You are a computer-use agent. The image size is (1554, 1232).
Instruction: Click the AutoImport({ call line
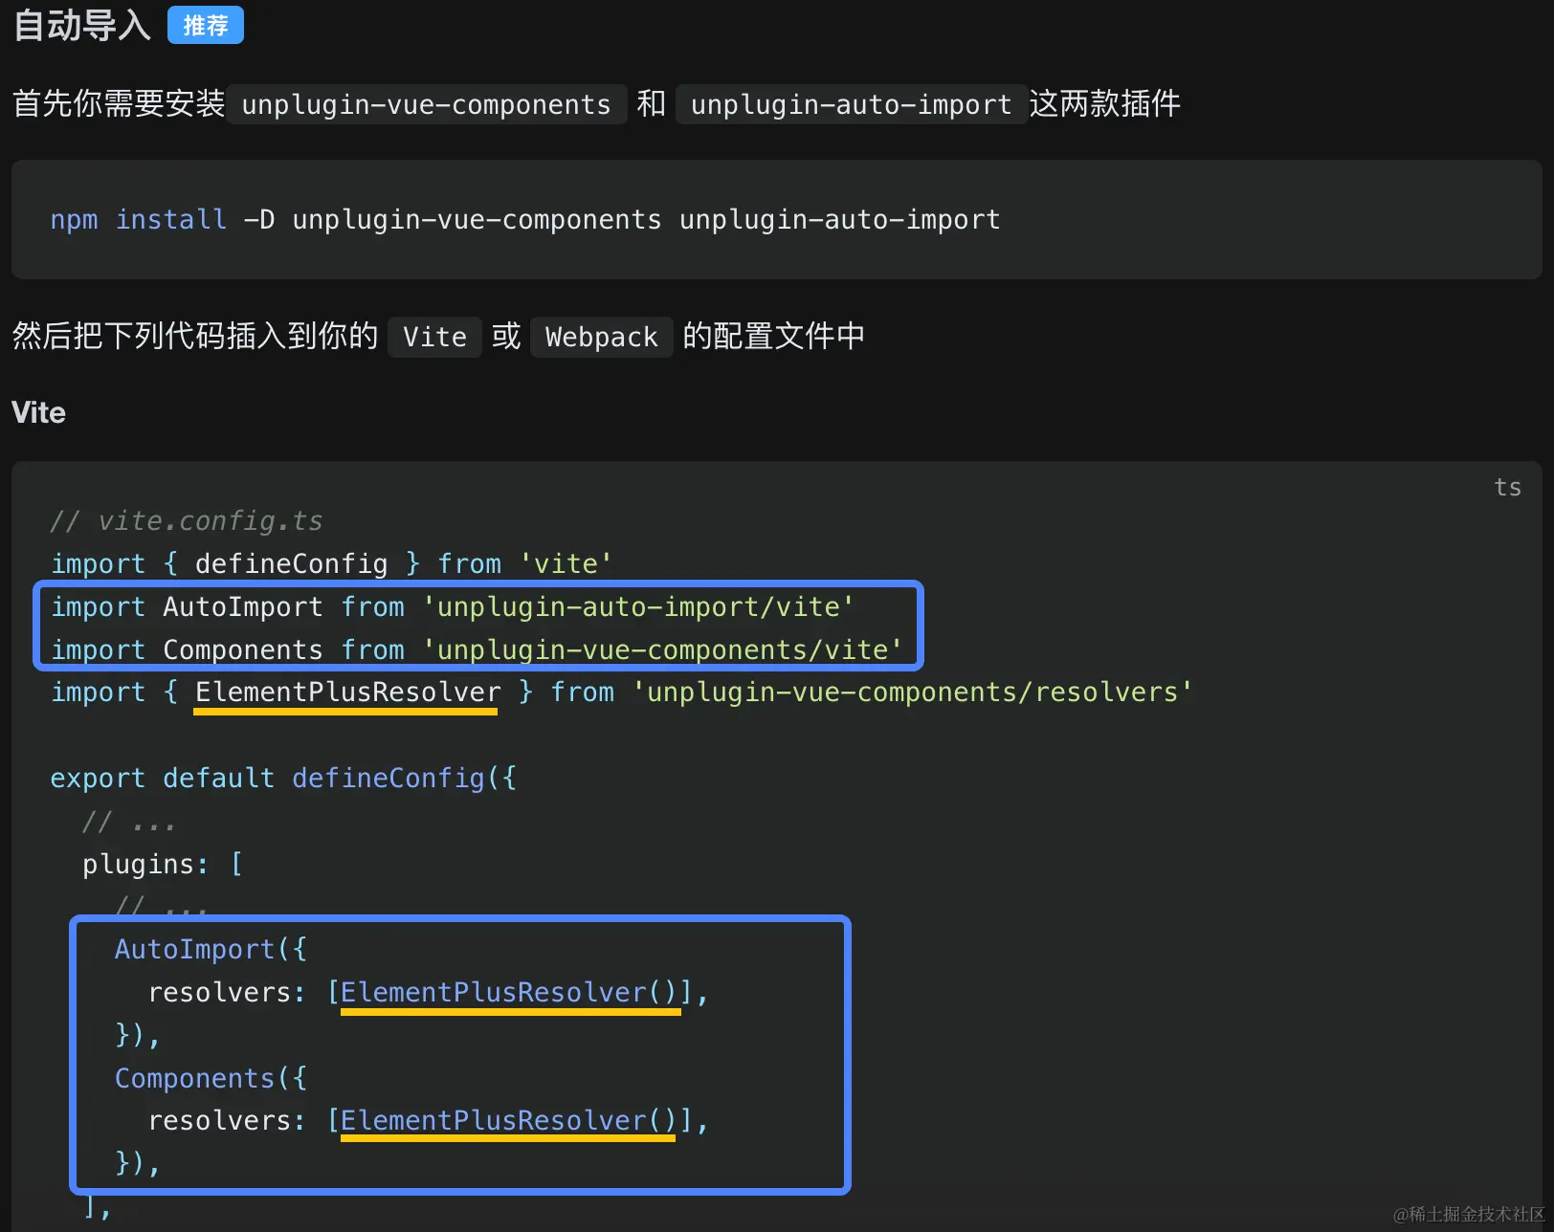click(x=211, y=949)
